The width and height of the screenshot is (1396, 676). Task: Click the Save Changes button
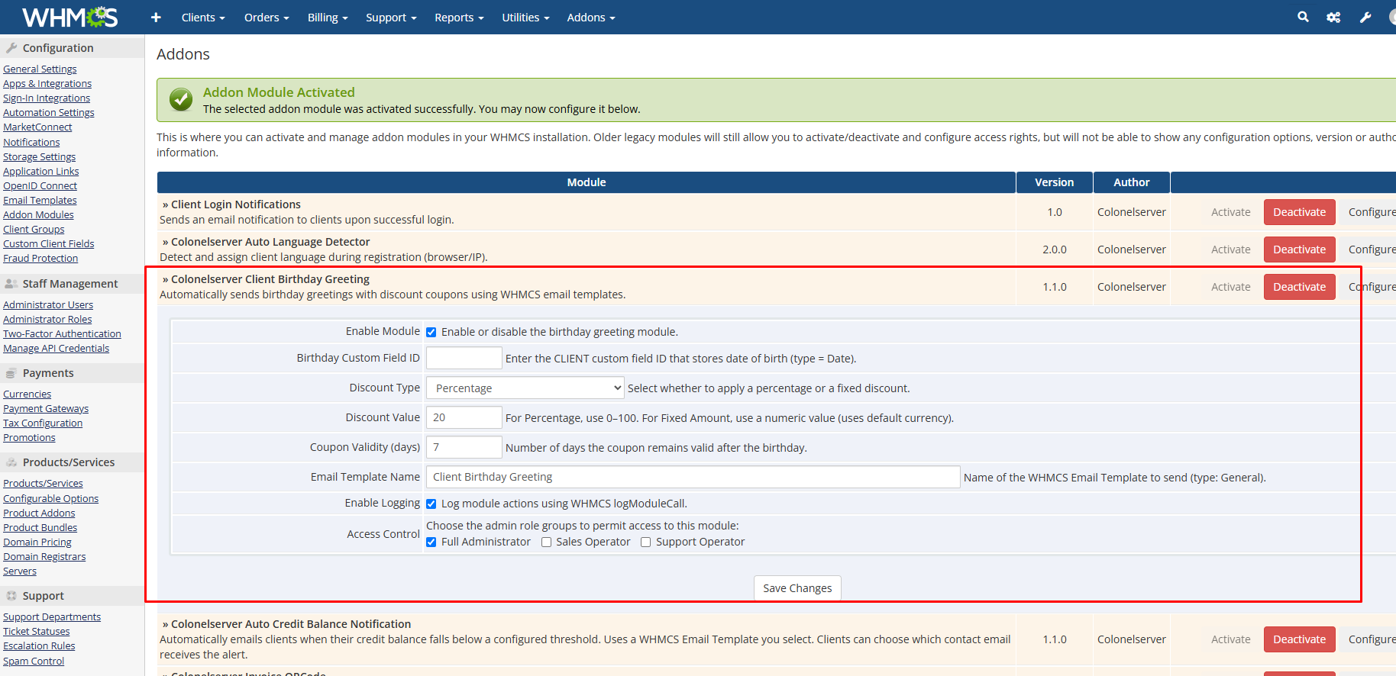(x=797, y=588)
